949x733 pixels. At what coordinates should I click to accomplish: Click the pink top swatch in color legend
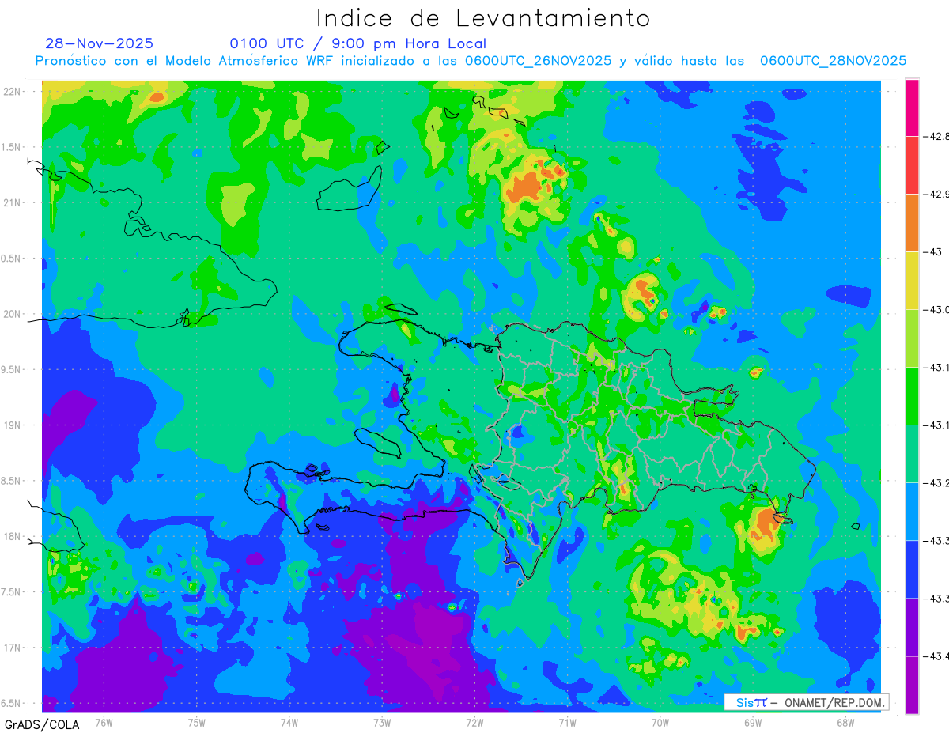[x=913, y=108]
